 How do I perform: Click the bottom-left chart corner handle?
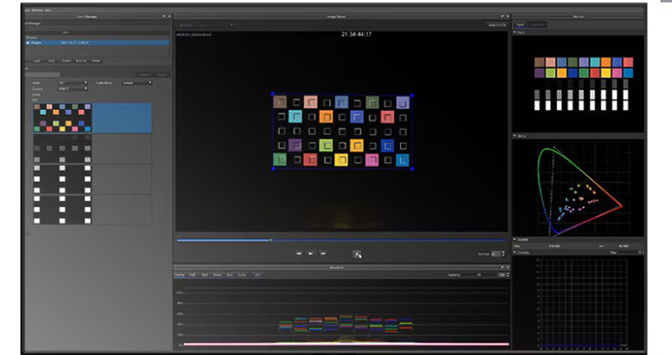[x=274, y=169]
